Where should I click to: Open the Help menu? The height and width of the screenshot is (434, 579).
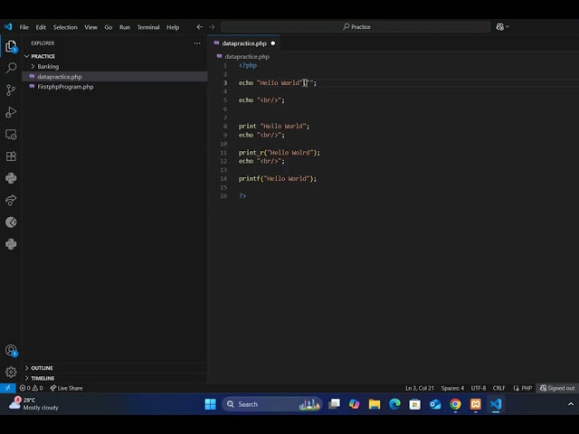tap(173, 27)
